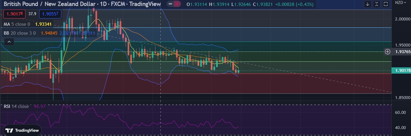Click the crosshair price label 1.93765
This screenshot has width=411, height=136.
point(401,51)
